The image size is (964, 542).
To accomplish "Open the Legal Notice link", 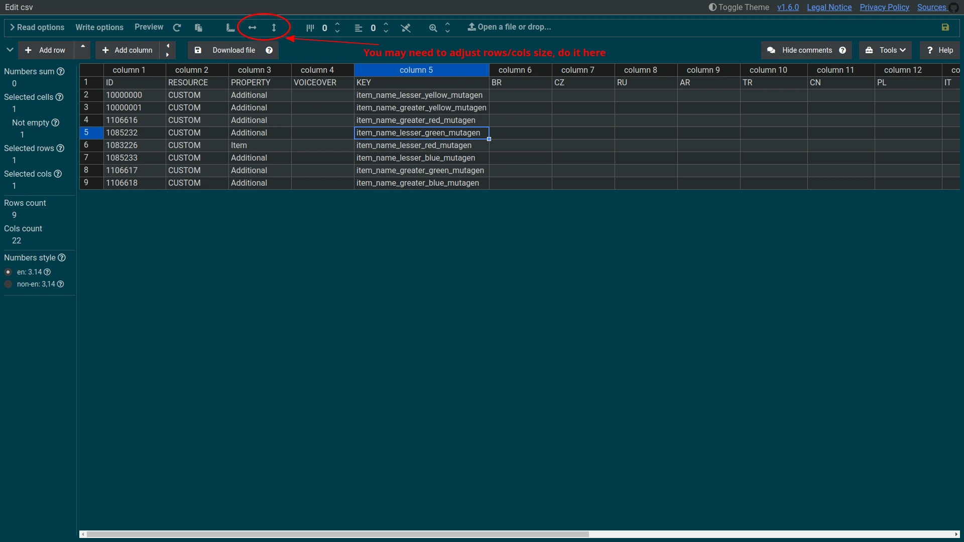I will 829,7.
